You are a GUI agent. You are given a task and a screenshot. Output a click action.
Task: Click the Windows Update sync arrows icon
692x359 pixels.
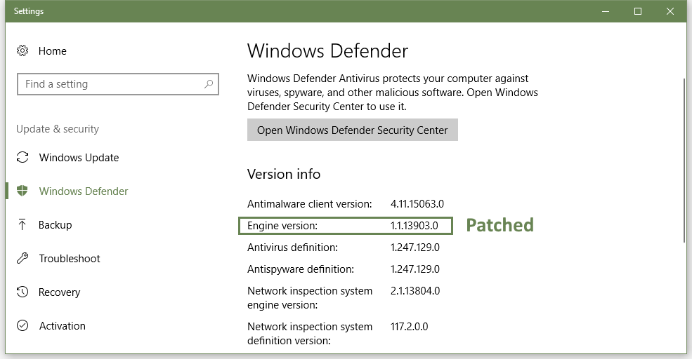point(22,157)
